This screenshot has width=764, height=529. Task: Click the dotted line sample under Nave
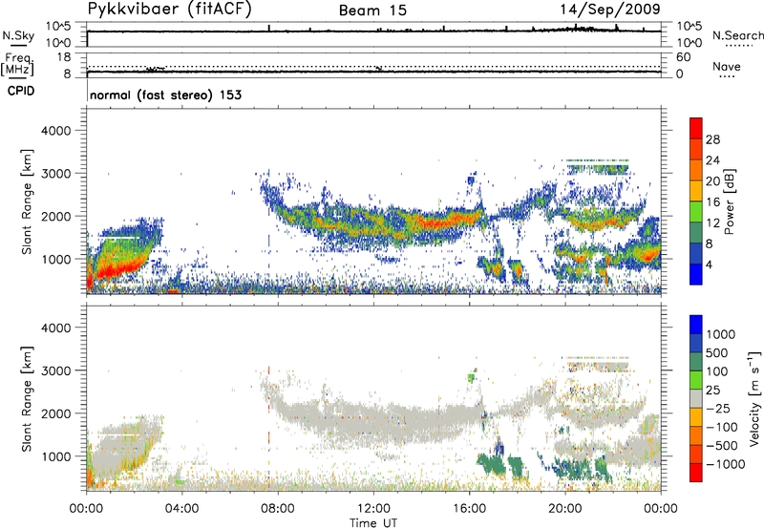[x=727, y=77]
